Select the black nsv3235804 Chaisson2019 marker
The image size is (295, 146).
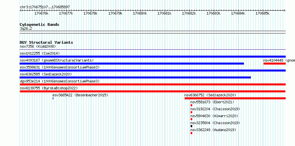coord(191,126)
